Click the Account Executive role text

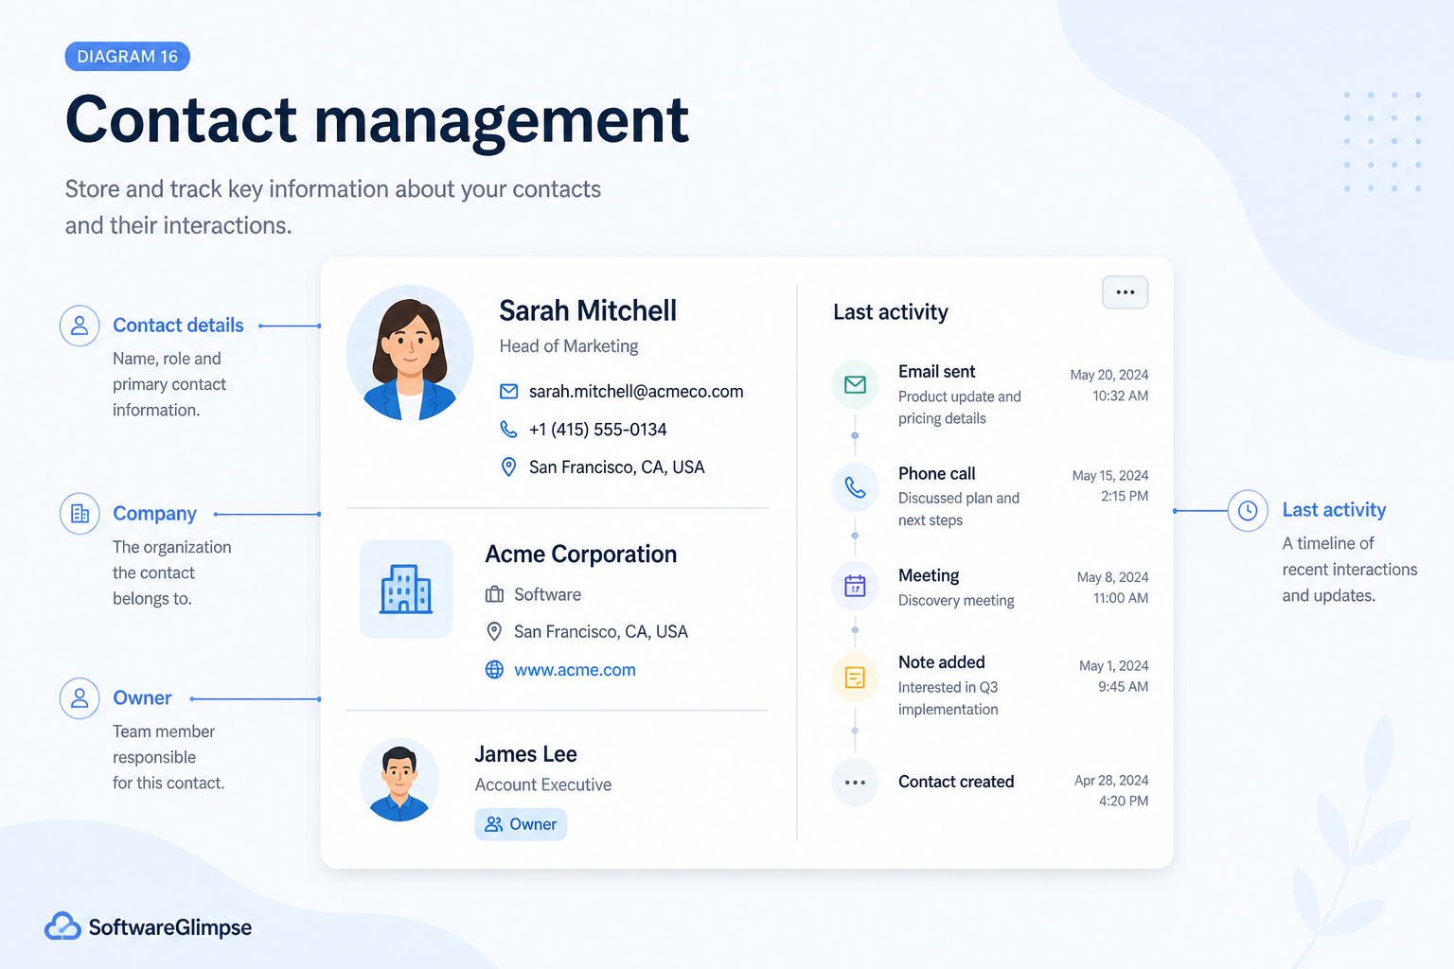click(543, 784)
